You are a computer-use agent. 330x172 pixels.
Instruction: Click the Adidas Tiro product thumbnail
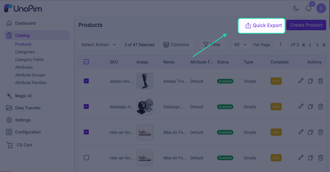[x=145, y=81]
